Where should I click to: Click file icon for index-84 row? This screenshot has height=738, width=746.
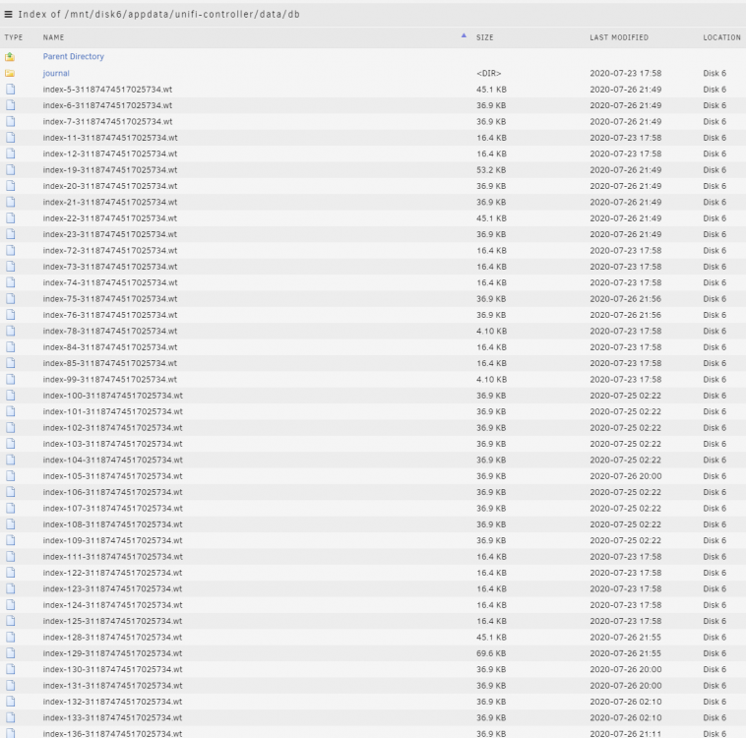pos(11,347)
